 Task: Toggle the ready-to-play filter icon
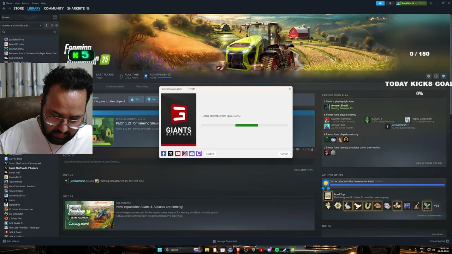coord(56,25)
